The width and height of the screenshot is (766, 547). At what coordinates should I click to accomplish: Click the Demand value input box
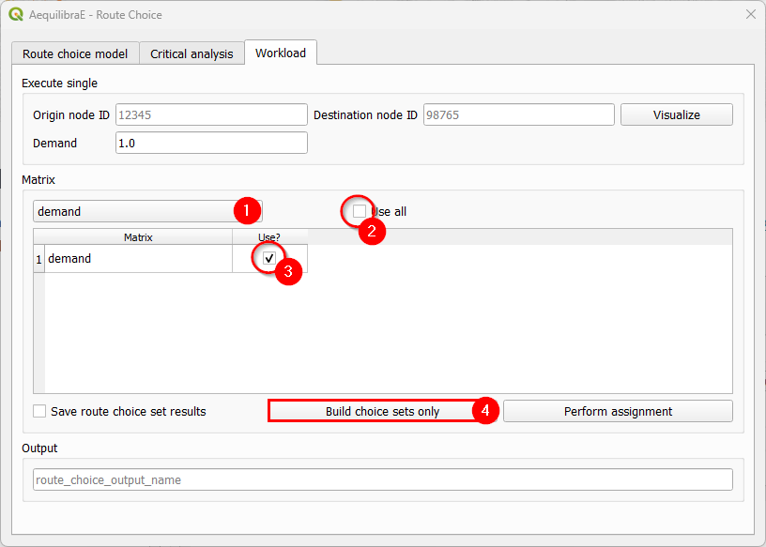[x=211, y=143]
